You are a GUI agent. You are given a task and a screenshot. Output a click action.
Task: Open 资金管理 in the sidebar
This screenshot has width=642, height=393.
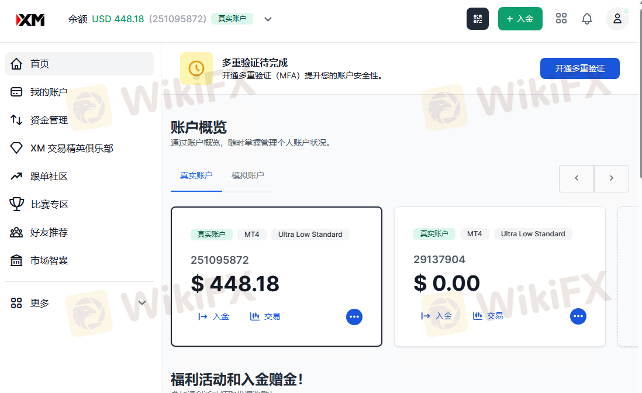(x=79, y=120)
